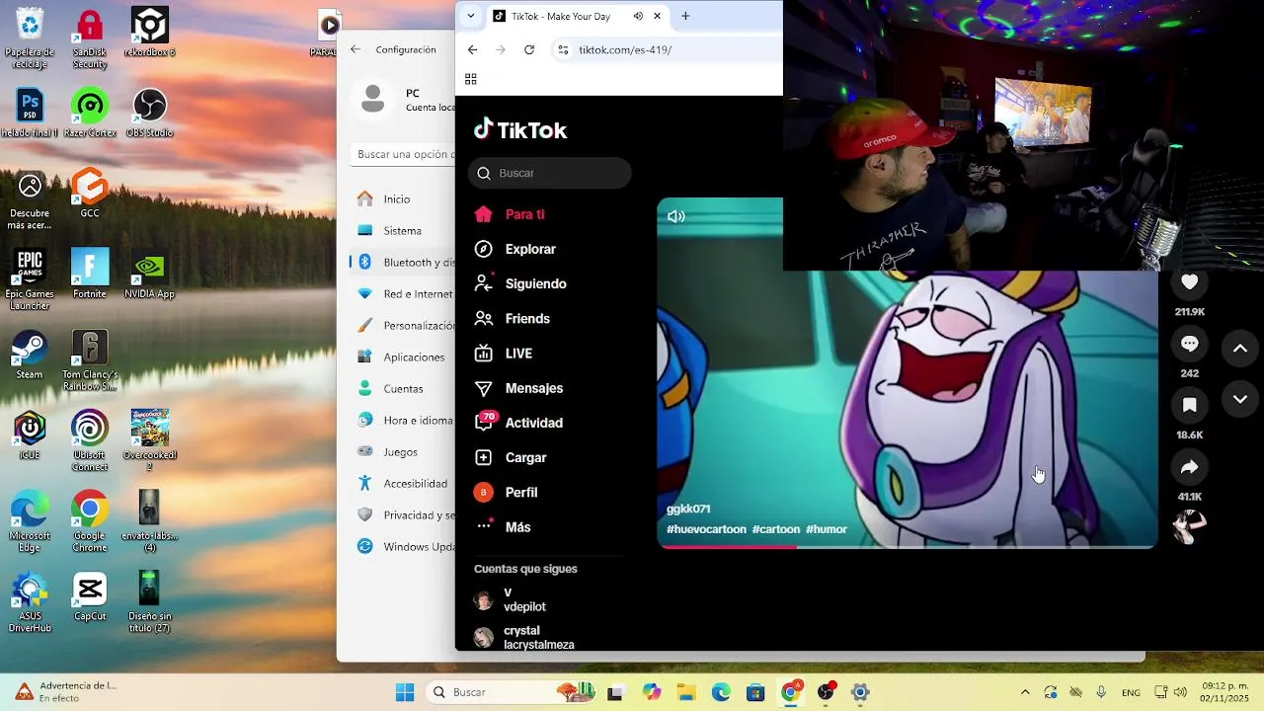Open the video comments (242)

[1189, 344]
